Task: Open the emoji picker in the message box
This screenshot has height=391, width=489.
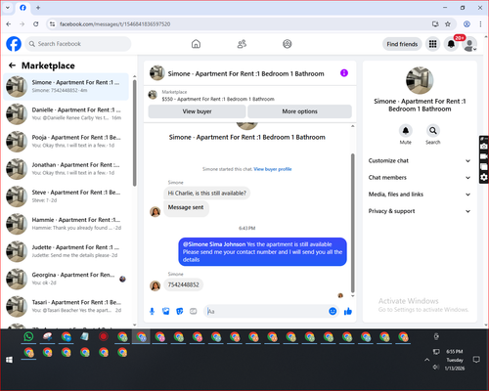Action: coord(333,312)
